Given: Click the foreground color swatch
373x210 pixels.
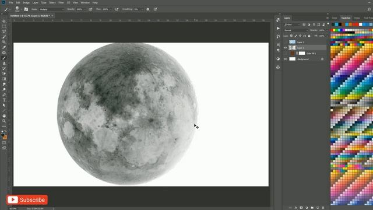Looking at the screenshot, I should click(3, 135).
